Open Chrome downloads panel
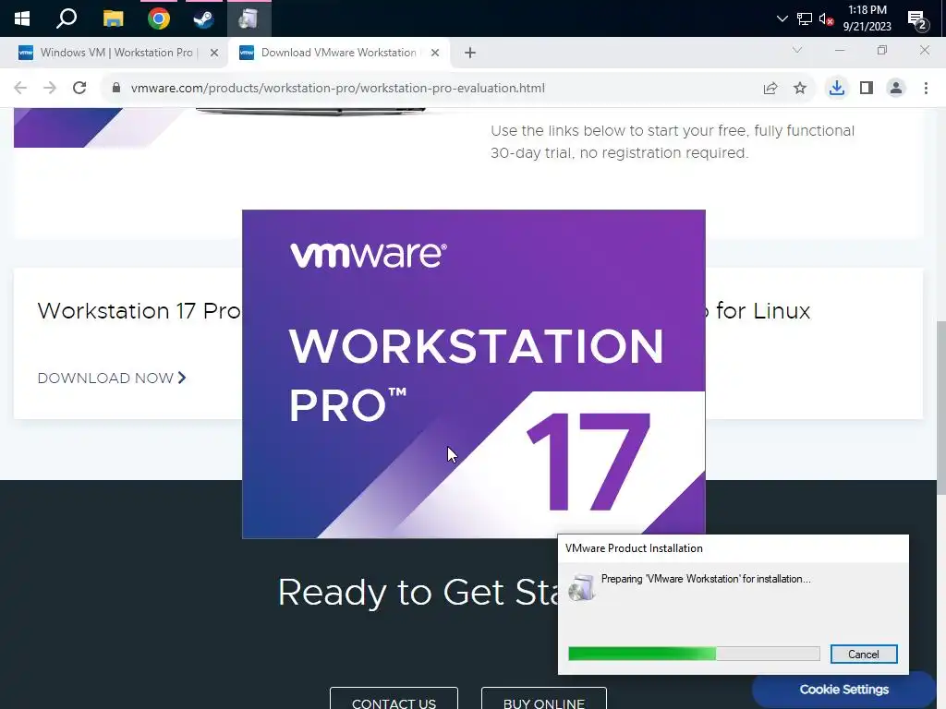This screenshot has width=946, height=709. [836, 88]
